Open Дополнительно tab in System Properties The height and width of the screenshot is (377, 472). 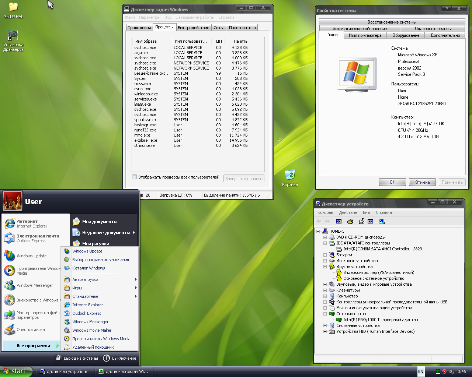click(445, 35)
